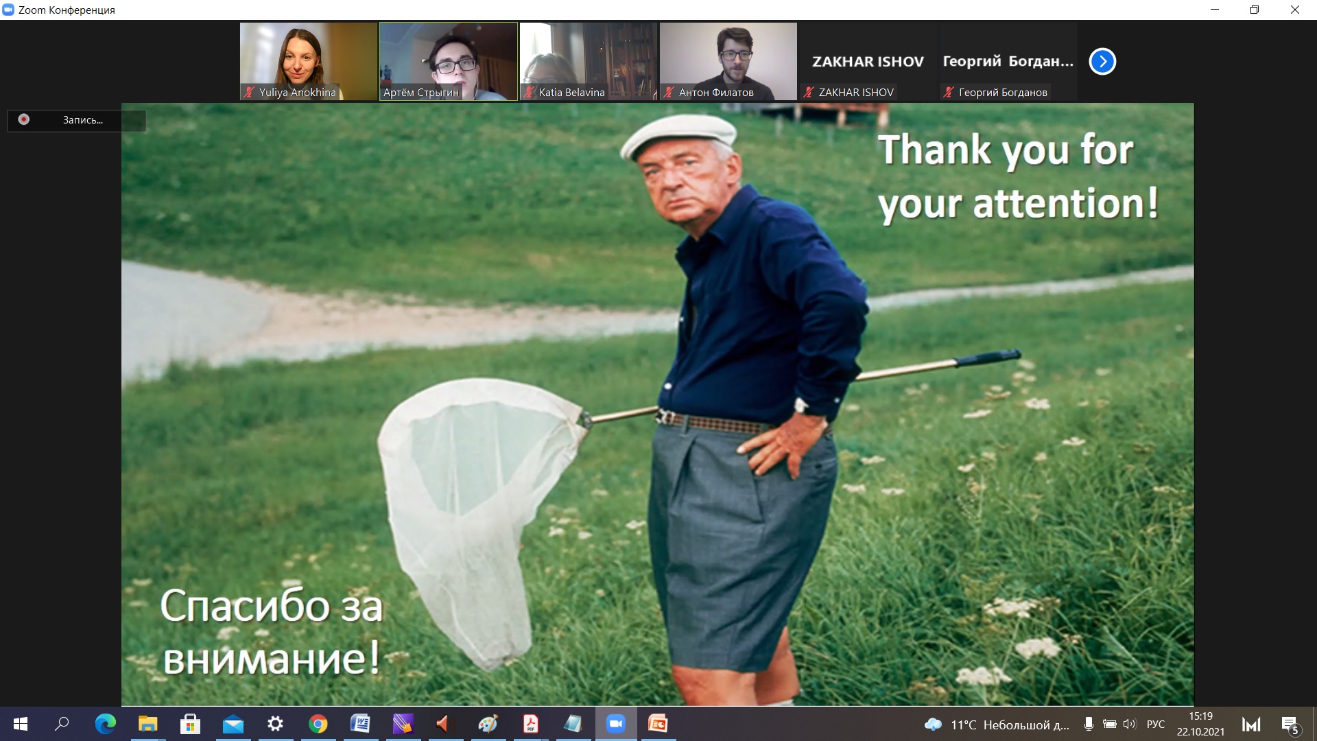This screenshot has width=1317, height=741.
Task: Select the ZAKHAR ISHOV participant tile
Action: pos(868,62)
